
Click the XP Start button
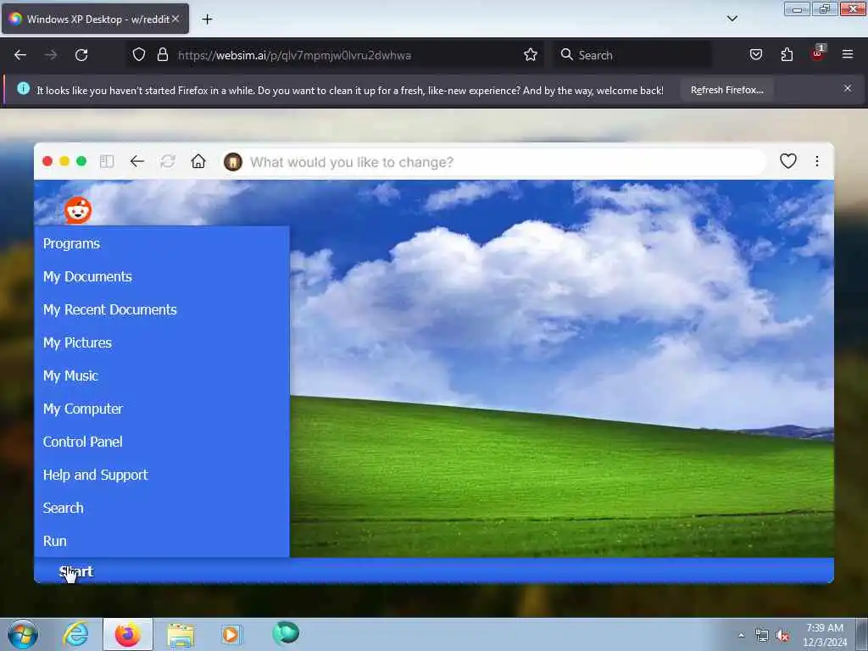[75, 571]
